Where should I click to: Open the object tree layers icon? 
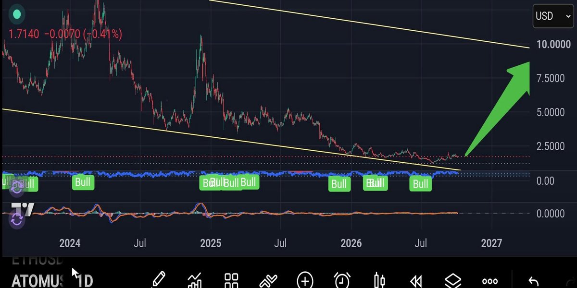tap(452, 281)
